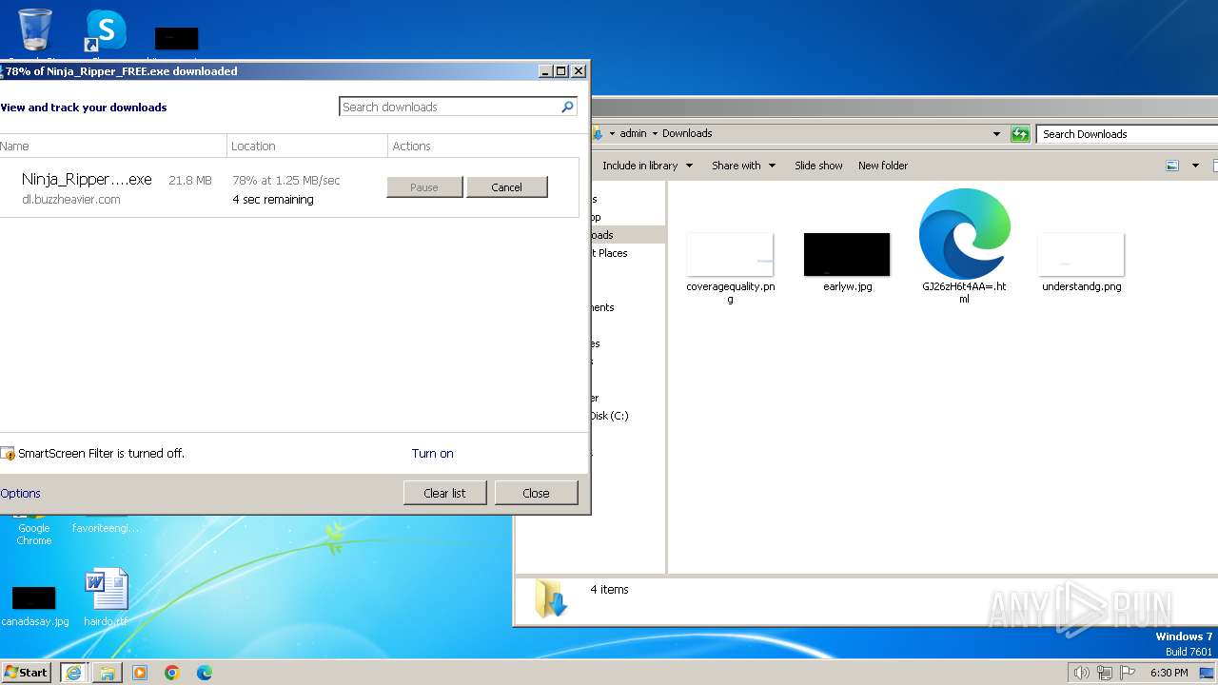Open Include in library dropdown
Image resolution: width=1218 pixels, height=685 pixels.
click(646, 166)
